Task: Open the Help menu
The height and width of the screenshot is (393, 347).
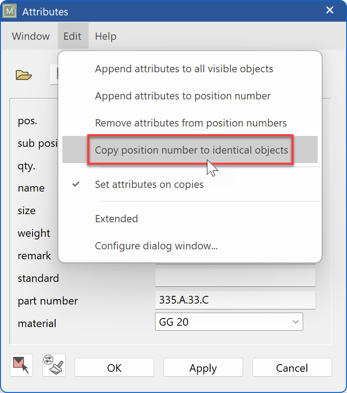Action: click(x=106, y=36)
